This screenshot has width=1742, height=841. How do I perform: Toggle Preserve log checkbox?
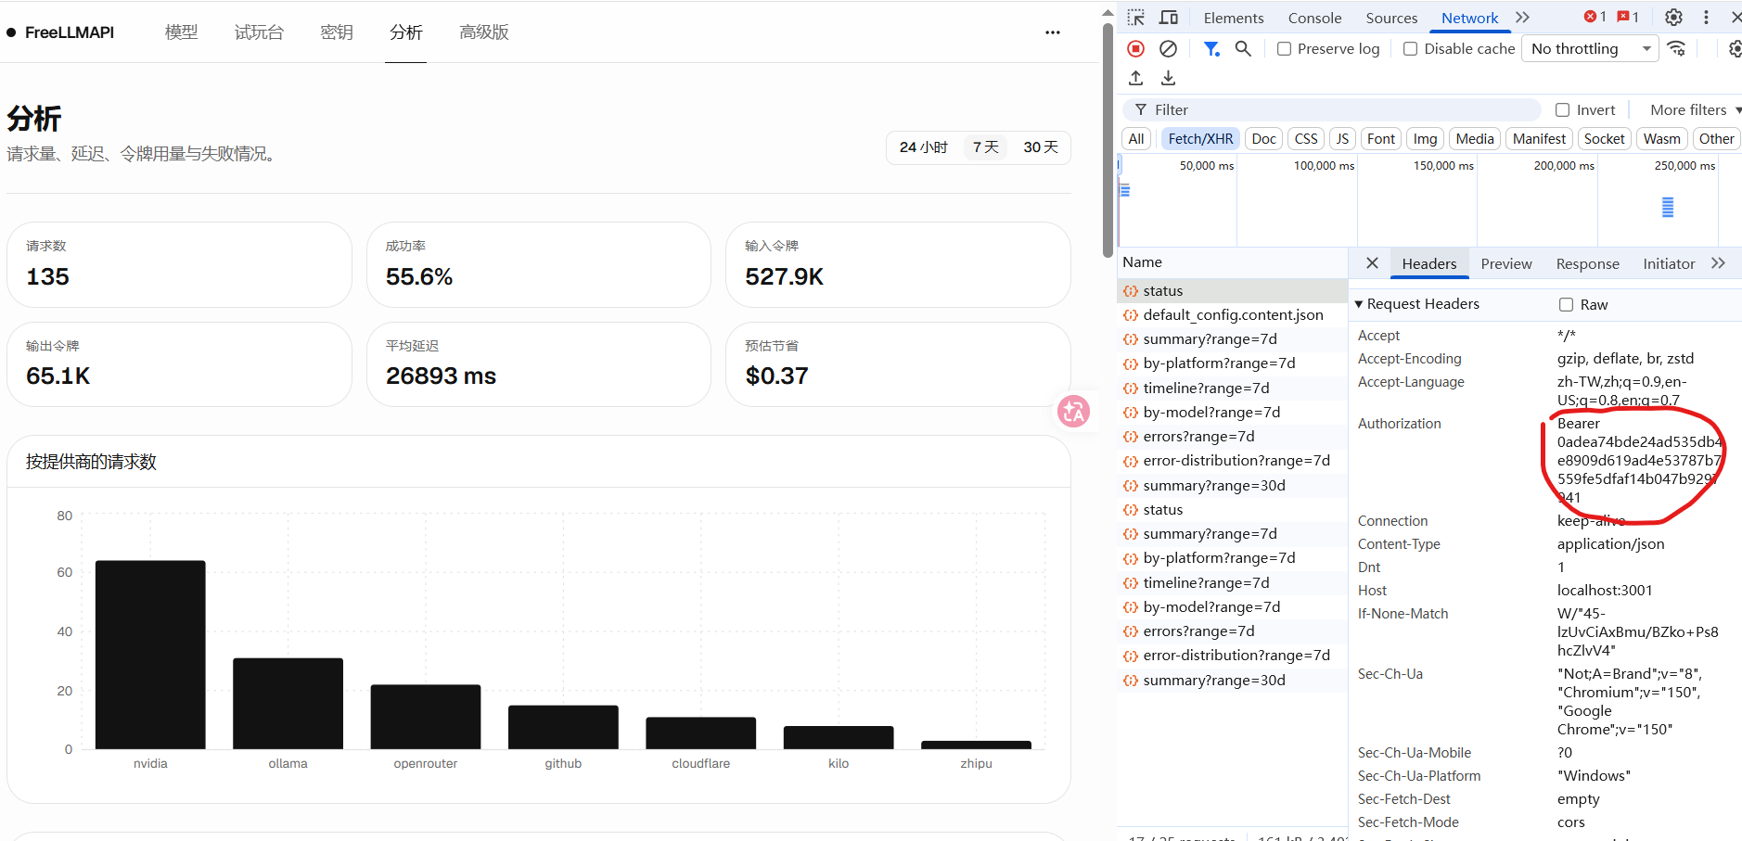pos(1284,48)
